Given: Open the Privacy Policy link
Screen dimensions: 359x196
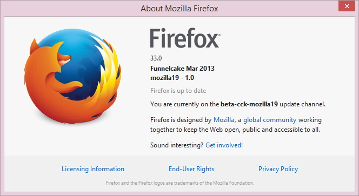Looking at the screenshot, I should point(278,169).
